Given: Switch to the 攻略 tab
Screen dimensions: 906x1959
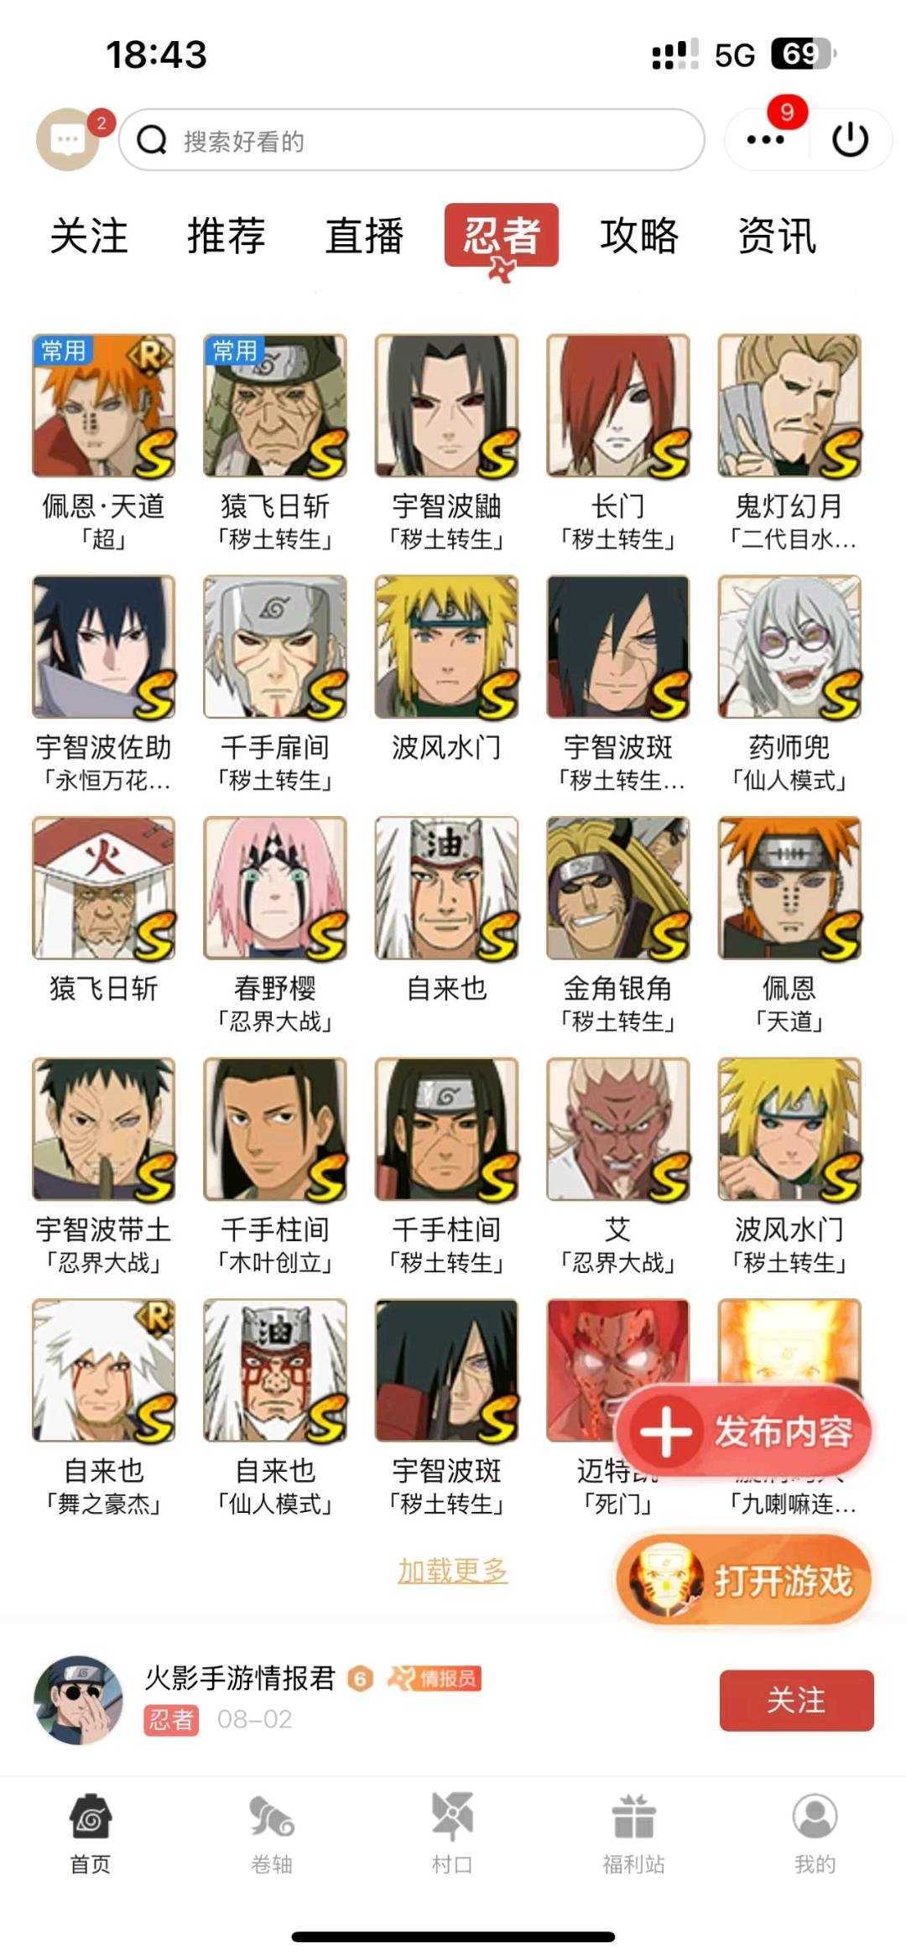Looking at the screenshot, I should click(639, 235).
